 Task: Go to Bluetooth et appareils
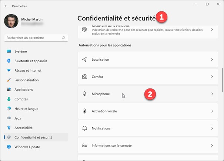[x=30, y=61]
